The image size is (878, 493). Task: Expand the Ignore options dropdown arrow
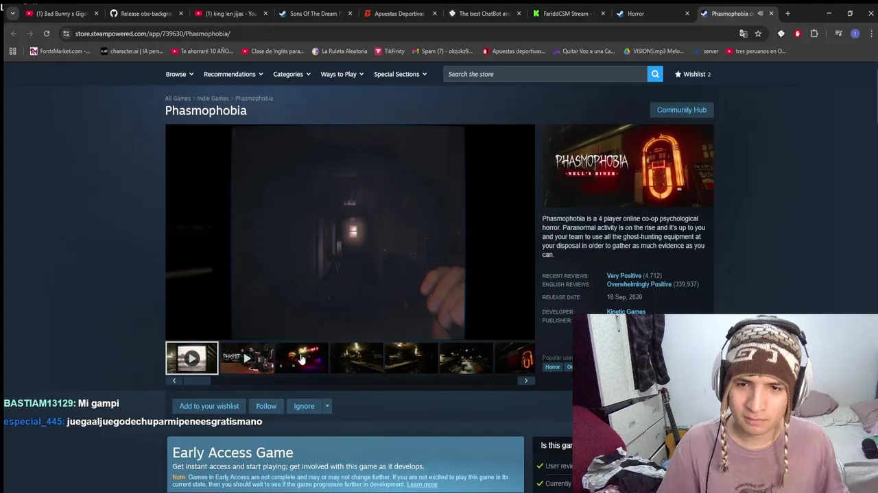point(327,406)
